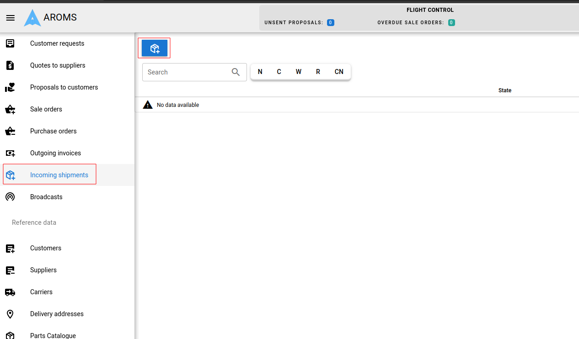The height and width of the screenshot is (339, 579).
Task: Open the hamburger navigation menu
Action: click(10, 18)
